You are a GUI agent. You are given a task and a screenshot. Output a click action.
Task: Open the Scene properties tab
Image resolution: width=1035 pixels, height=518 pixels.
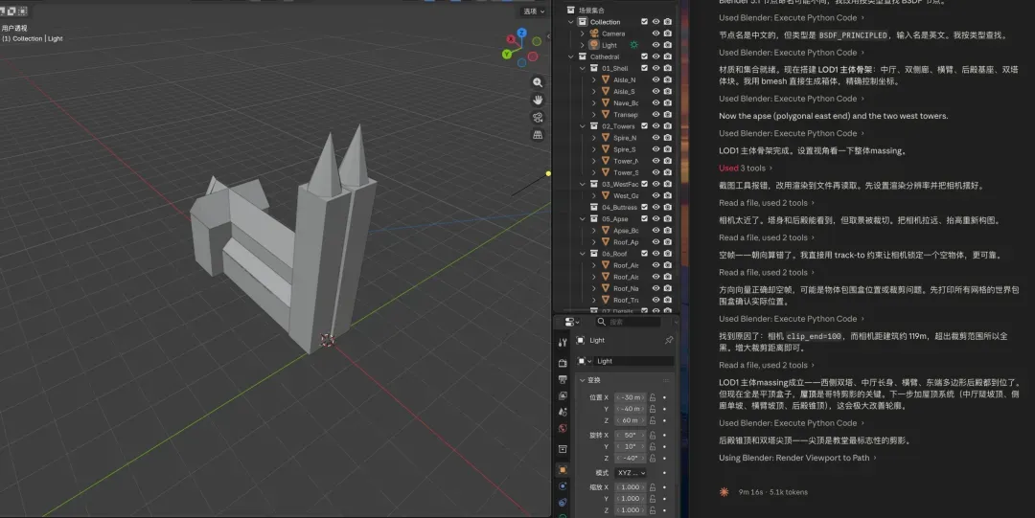point(563,412)
